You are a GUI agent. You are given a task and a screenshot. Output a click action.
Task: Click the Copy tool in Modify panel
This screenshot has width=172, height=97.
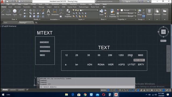click(x=30, y=13)
